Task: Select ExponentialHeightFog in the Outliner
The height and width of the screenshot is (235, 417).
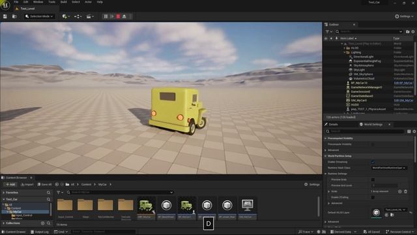Action: coord(367,61)
